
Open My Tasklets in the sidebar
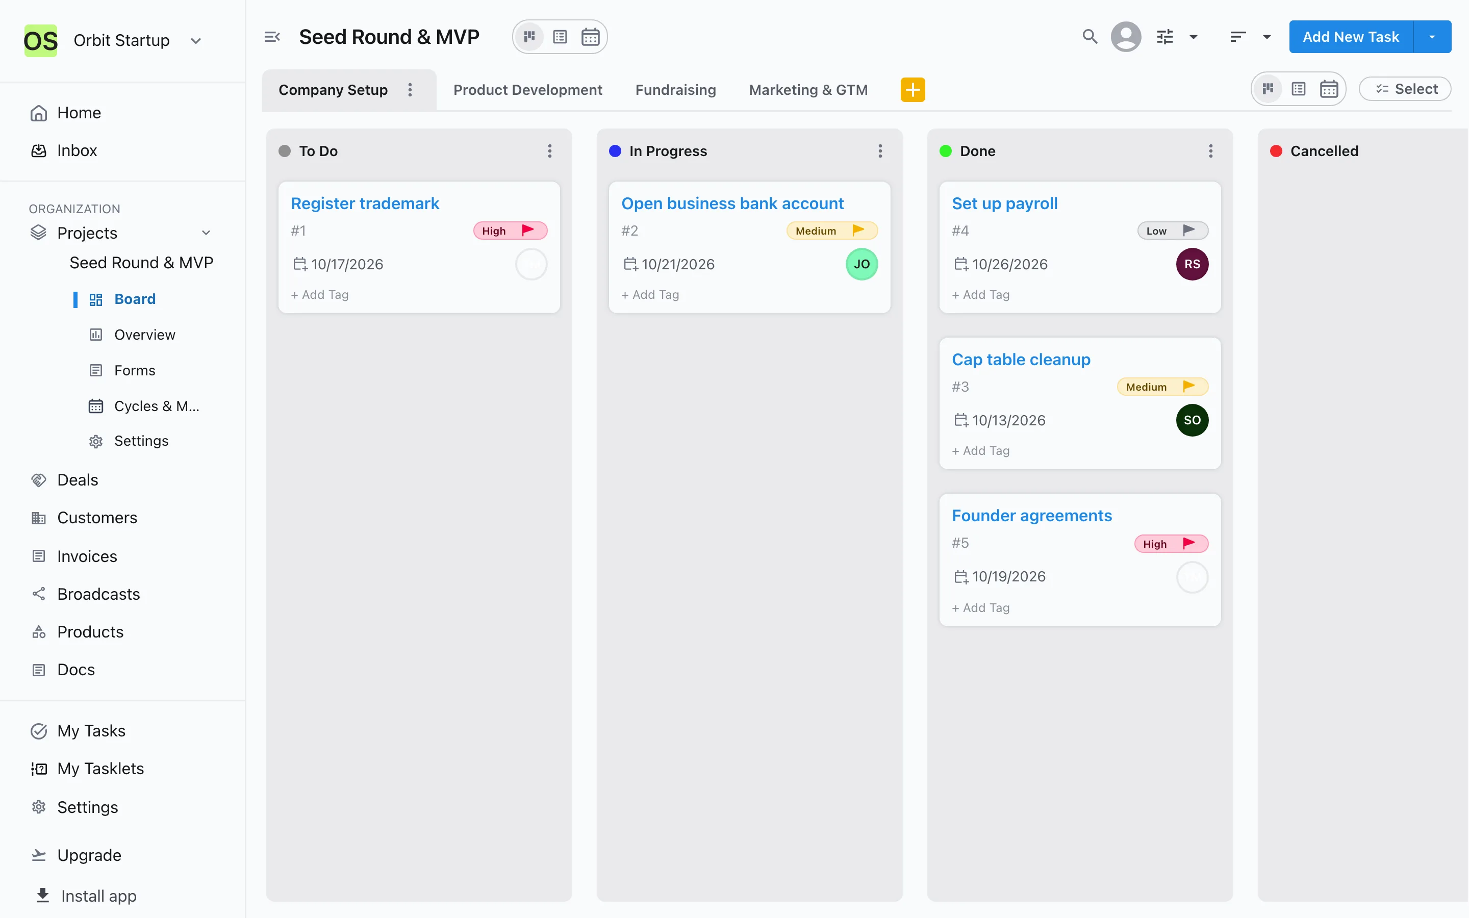coord(100,769)
